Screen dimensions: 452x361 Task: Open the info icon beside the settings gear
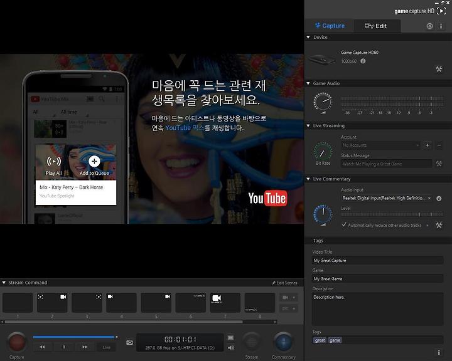441,26
